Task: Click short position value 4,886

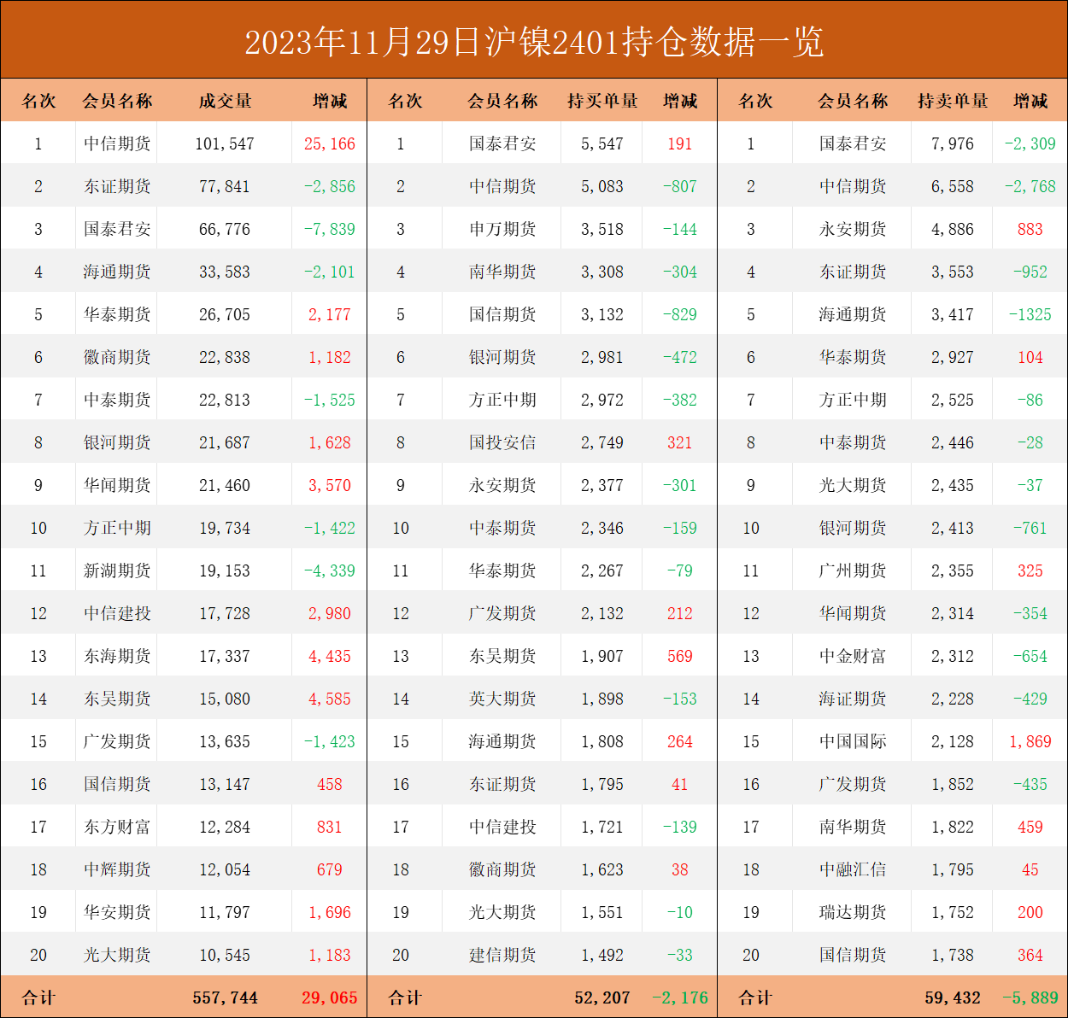Action: point(953,229)
